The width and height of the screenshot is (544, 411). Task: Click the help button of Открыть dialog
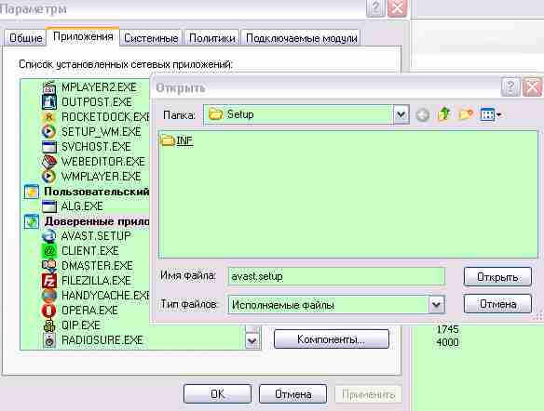pyautogui.click(x=510, y=86)
